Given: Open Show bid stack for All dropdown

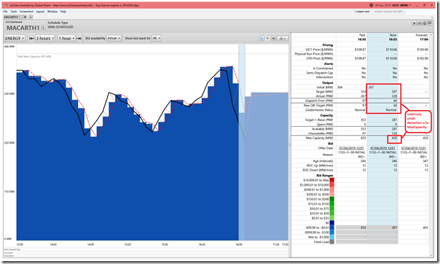Looking at the screenshot, I should [x=157, y=38].
